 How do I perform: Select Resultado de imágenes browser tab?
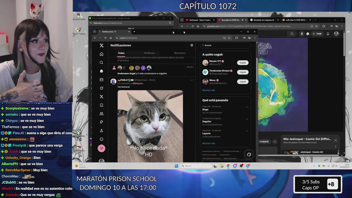tap(264, 20)
